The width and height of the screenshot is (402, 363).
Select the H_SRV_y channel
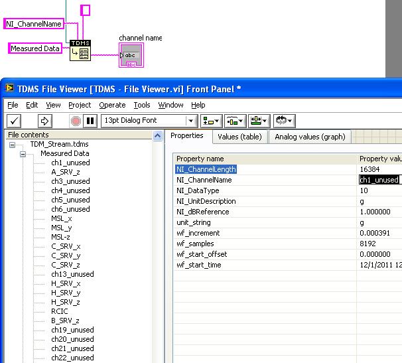(66, 293)
